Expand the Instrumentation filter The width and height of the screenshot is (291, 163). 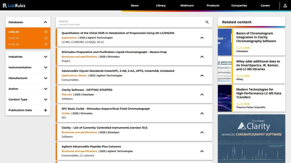click(x=45, y=67)
